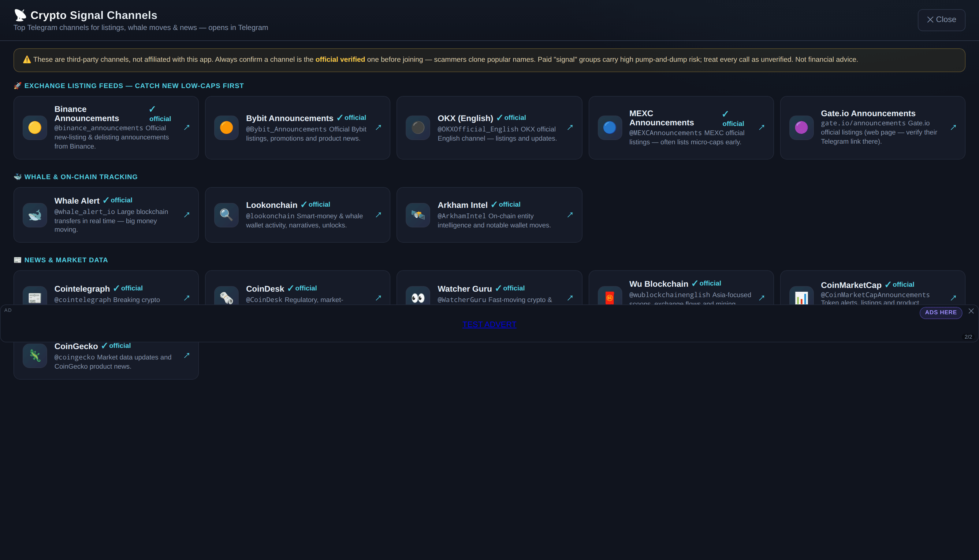Click the gate.io/announcements address text
Viewport: 979px width, 560px height.
coord(863,123)
